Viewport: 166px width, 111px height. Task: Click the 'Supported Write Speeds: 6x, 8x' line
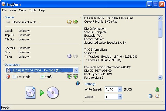(x=105, y=43)
